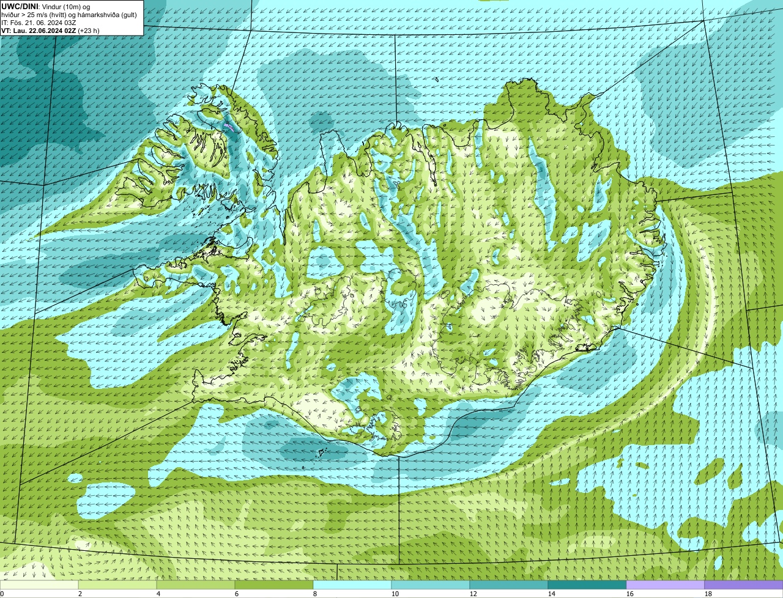Click the 4–6 m/s green legend swatch
783x598 pixels.
click(x=196, y=585)
